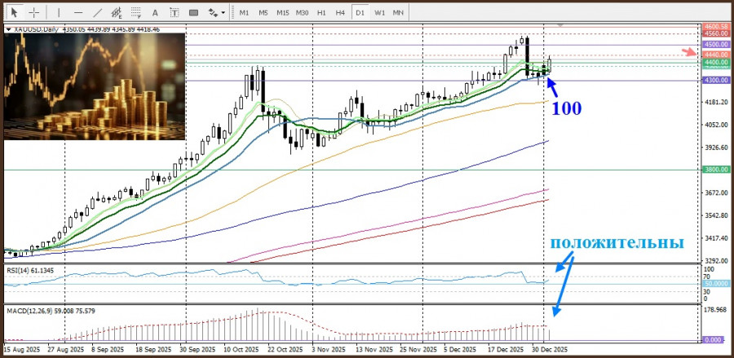Click the 17 Dec 2025 date label
Image resolution: width=734 pixels, height=358 pixels.
coord(506,350)
